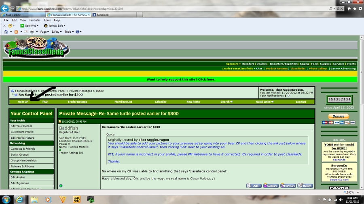Click the Action Center flag in system tray
This screenshot has height=204, width=364.
coord(324,200)
